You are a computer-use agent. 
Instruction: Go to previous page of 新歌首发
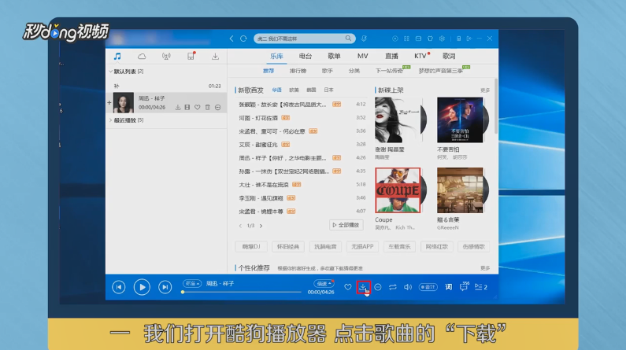tap(240, 226)
